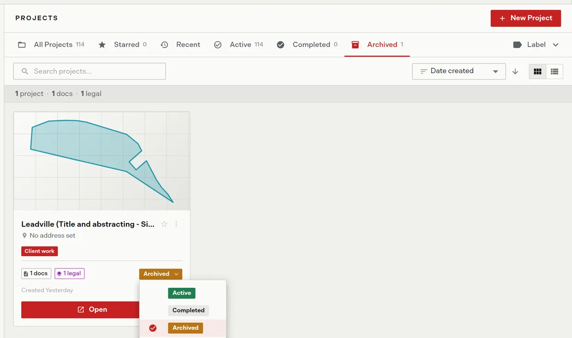Open the Date created sort dropdown

(459, 71)
